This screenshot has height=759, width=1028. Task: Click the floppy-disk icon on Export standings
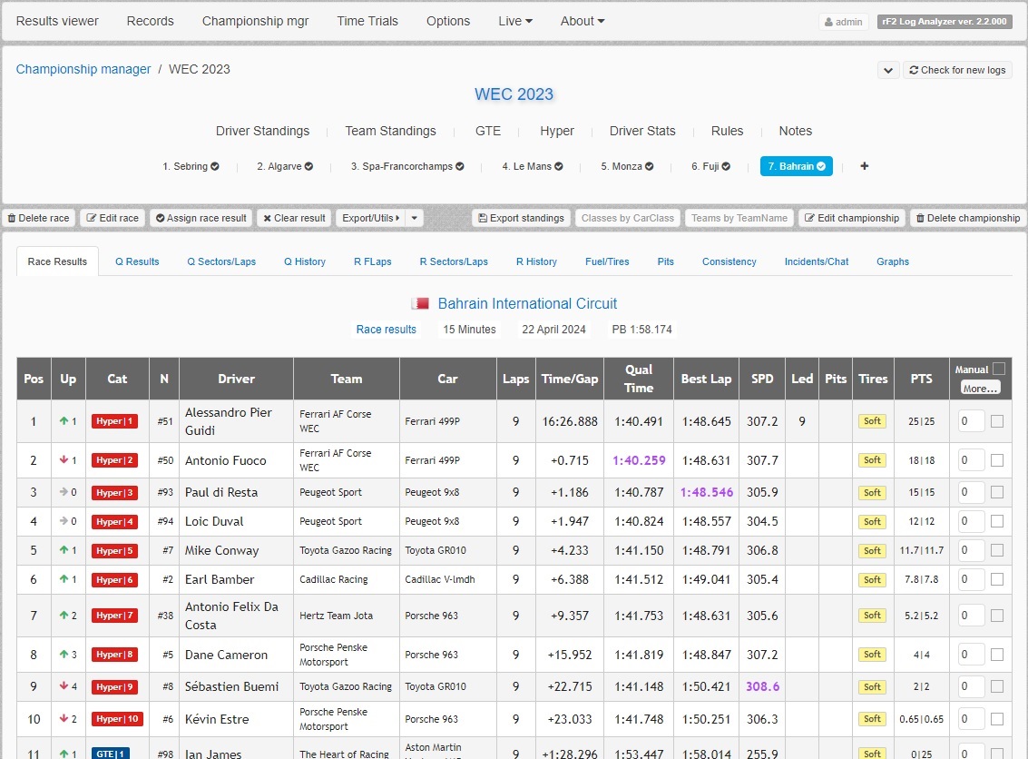tap(483, 218)
